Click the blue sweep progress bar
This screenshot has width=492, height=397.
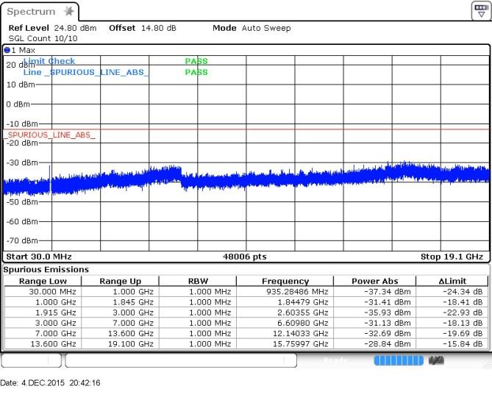[x=399, y=361]
